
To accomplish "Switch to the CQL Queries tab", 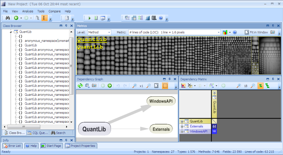I will 38,133.
